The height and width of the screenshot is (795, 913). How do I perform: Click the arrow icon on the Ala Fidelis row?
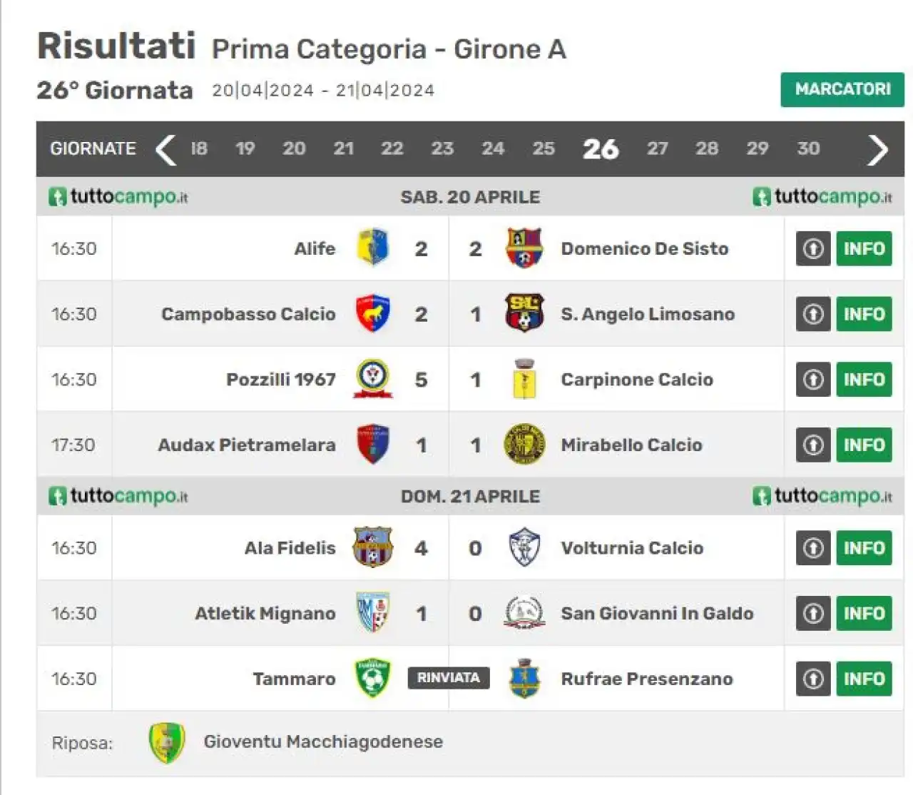(x=813, y=547)
